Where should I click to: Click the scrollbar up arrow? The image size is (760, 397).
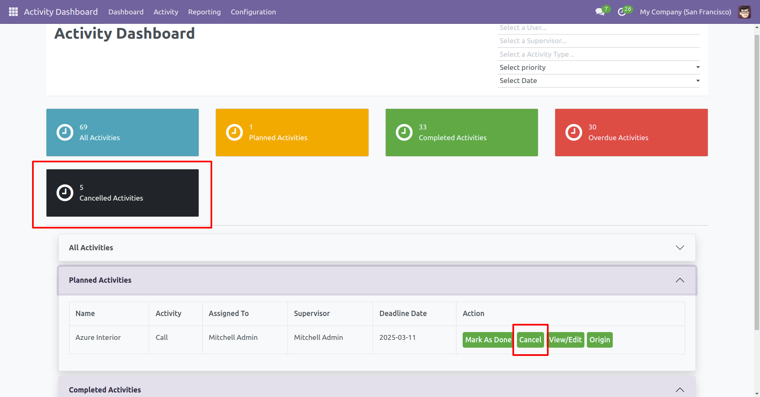(x=757, y=27)
